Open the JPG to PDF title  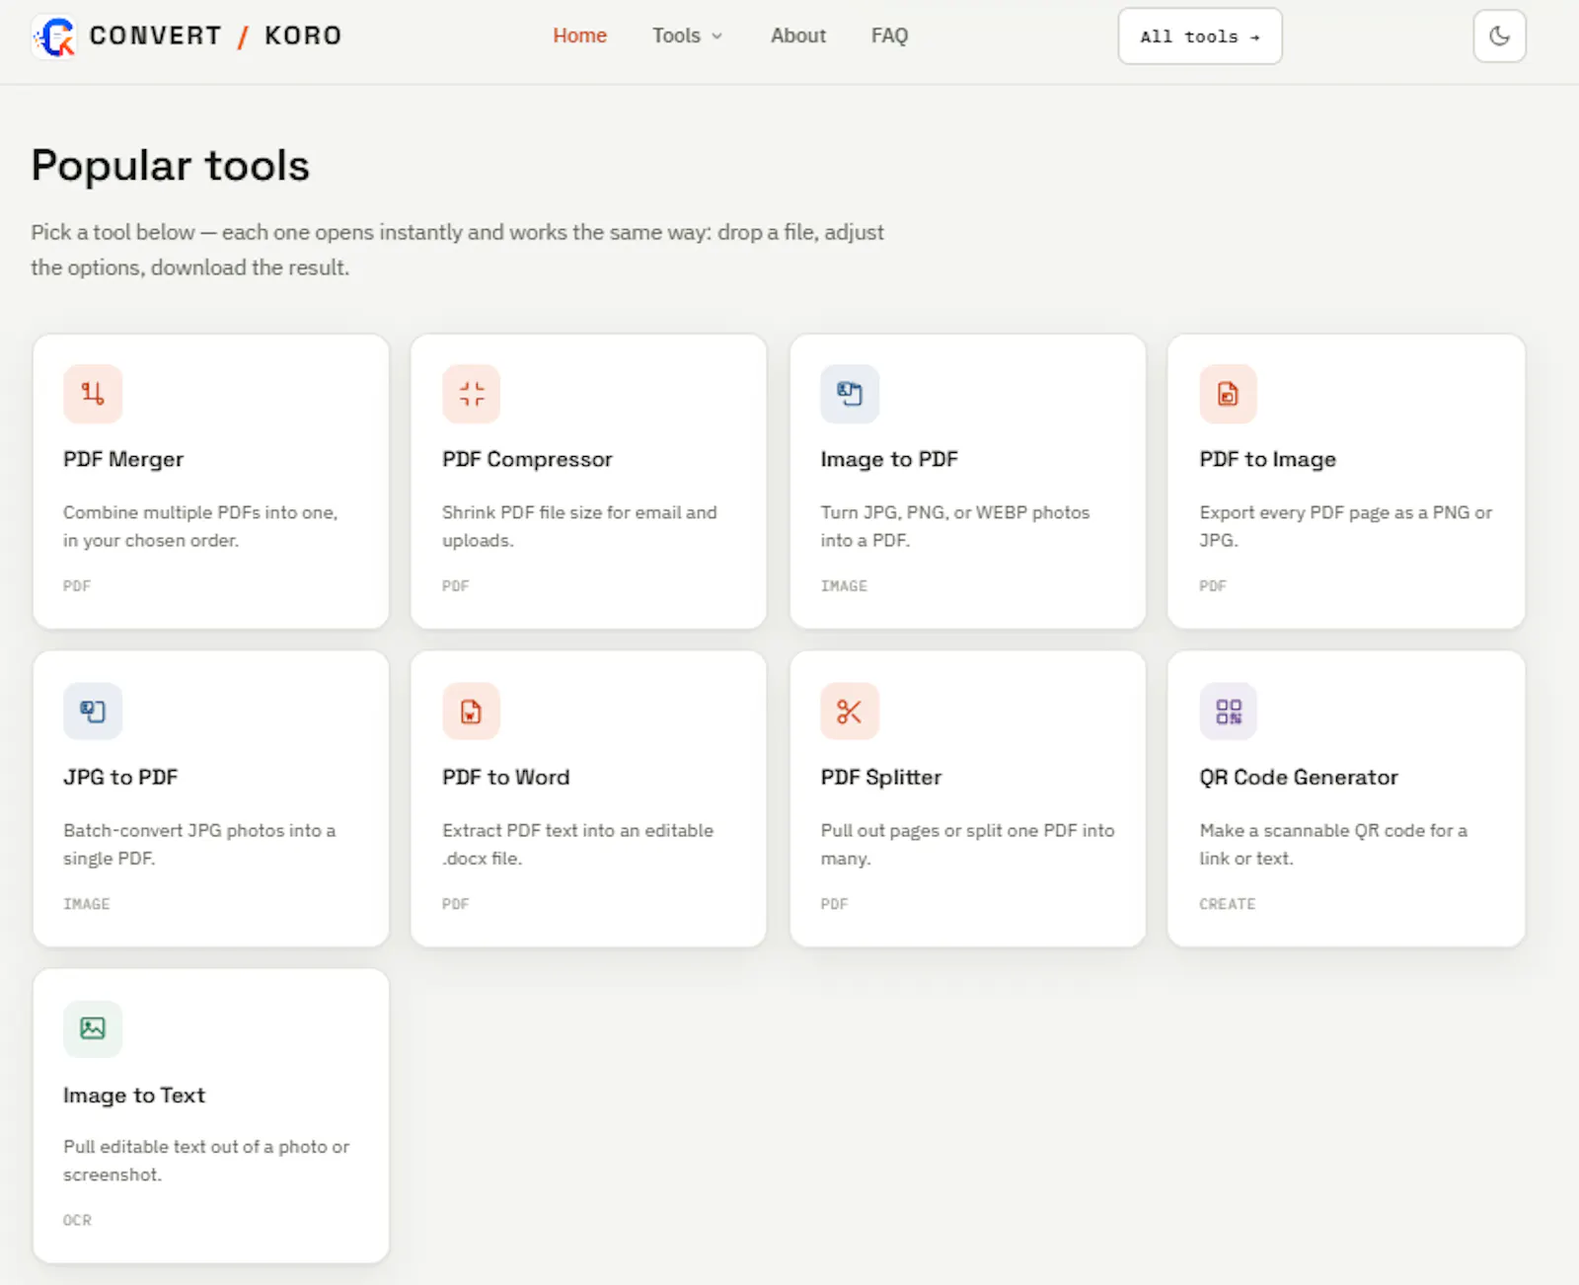click(x=120, y=777)
